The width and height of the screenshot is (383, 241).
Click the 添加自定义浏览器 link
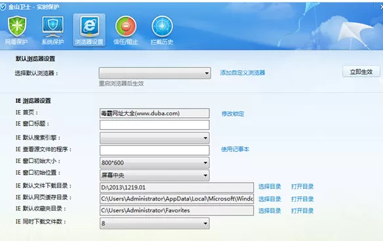click(243, 73)
